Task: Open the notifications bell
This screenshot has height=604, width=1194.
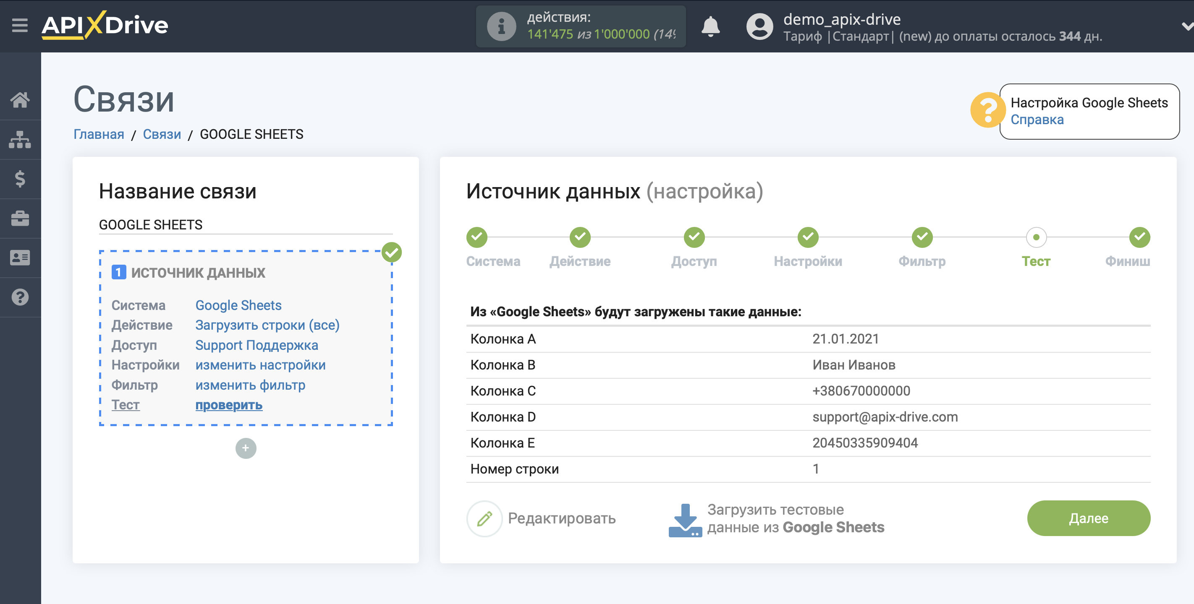Action: pyautogui.click(x=710, y=26)
